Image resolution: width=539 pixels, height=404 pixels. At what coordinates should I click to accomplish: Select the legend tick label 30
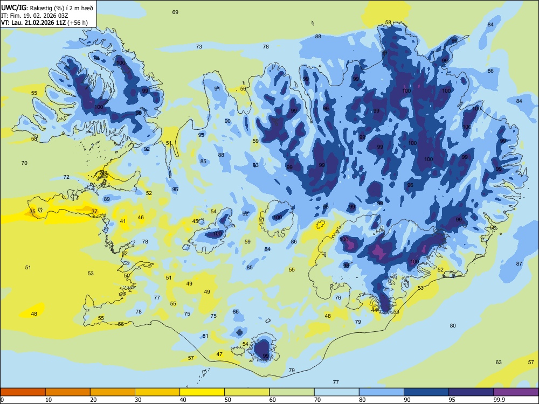pyautogui.click(x=138, y=400)
